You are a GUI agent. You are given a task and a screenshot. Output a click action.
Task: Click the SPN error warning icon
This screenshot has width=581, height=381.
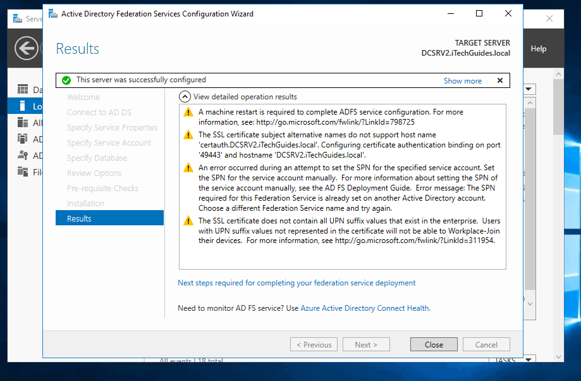coord(188,168)
